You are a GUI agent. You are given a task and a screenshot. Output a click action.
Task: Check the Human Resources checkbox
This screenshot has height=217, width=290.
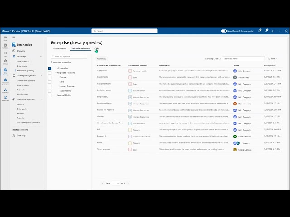point(50,86)
